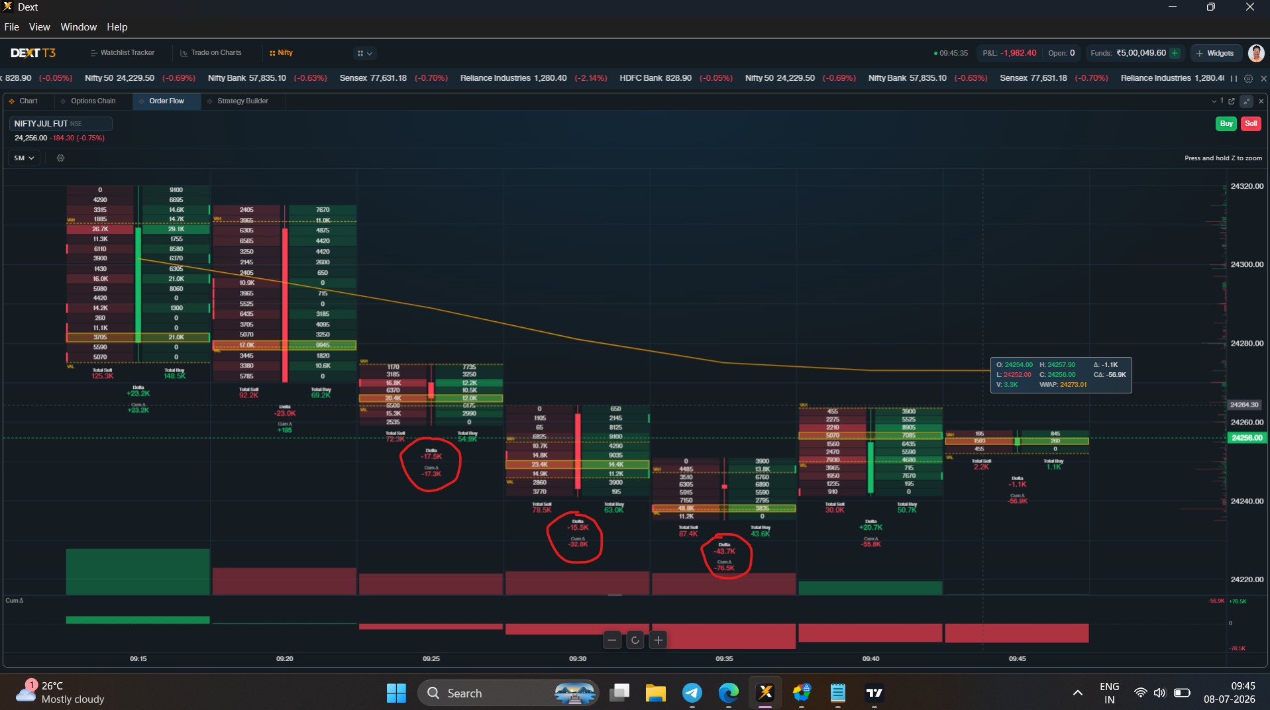Open the weather widget showing 26°C

(60, 693)
